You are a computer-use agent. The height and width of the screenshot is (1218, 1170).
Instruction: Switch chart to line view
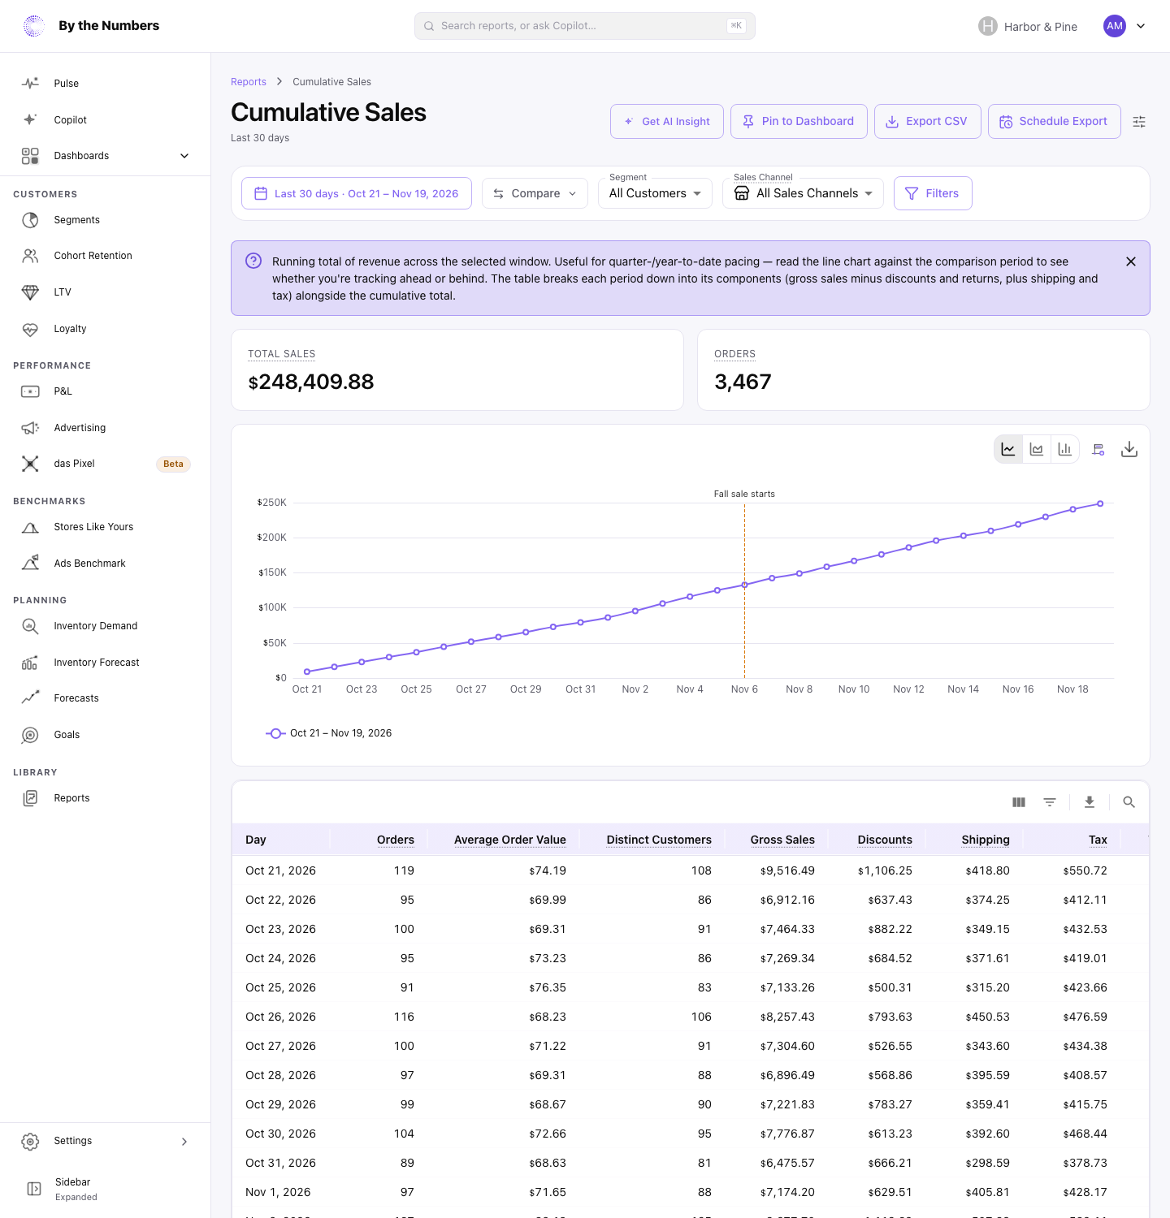point(1008,449)
